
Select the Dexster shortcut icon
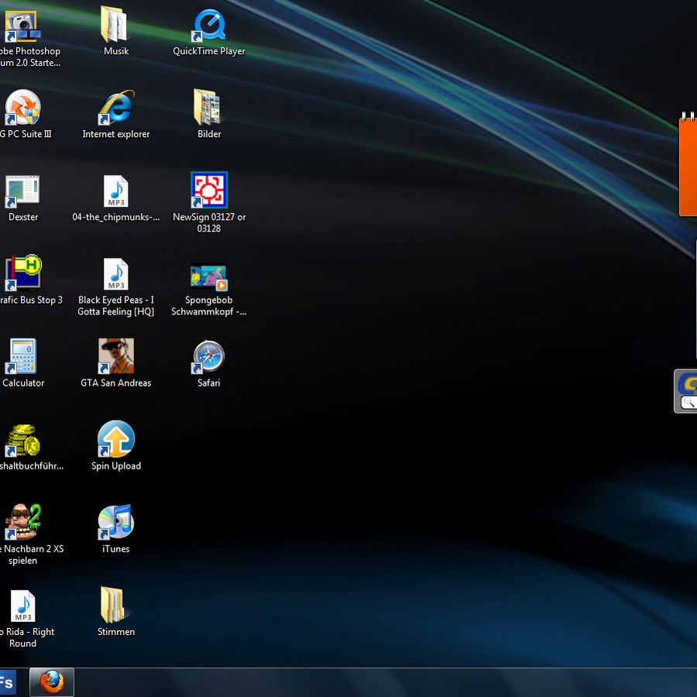pyautogui.click(x=22, y=191)
